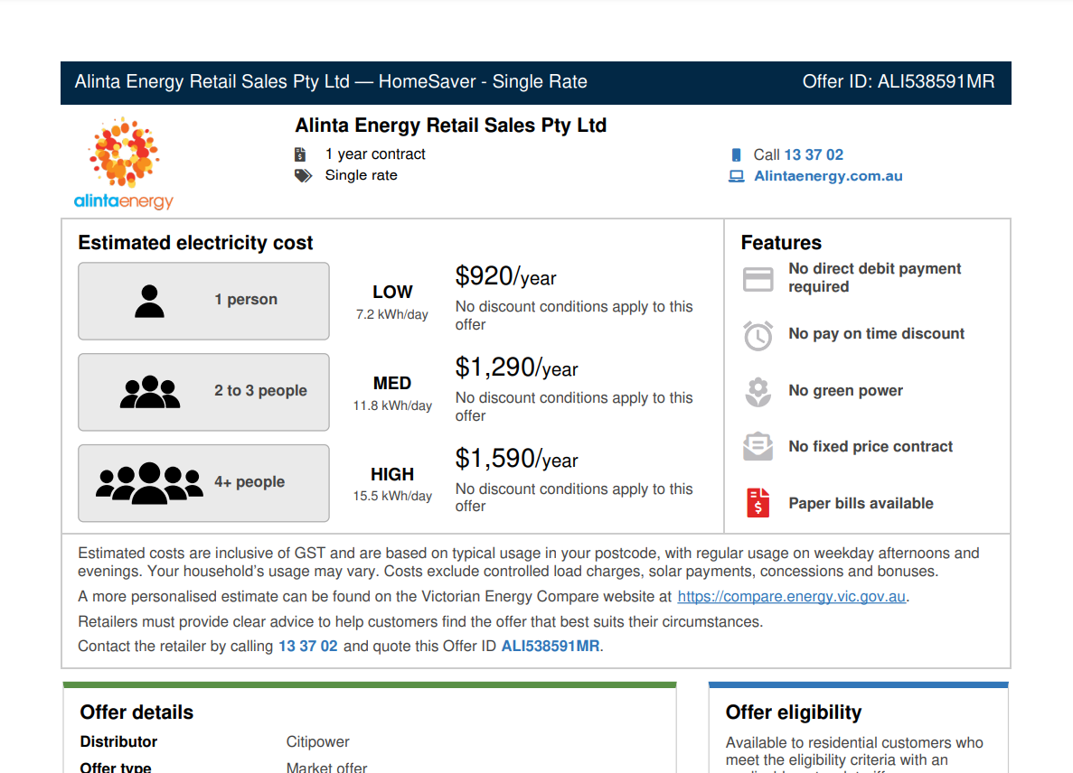Click the Distributor label

118,742
